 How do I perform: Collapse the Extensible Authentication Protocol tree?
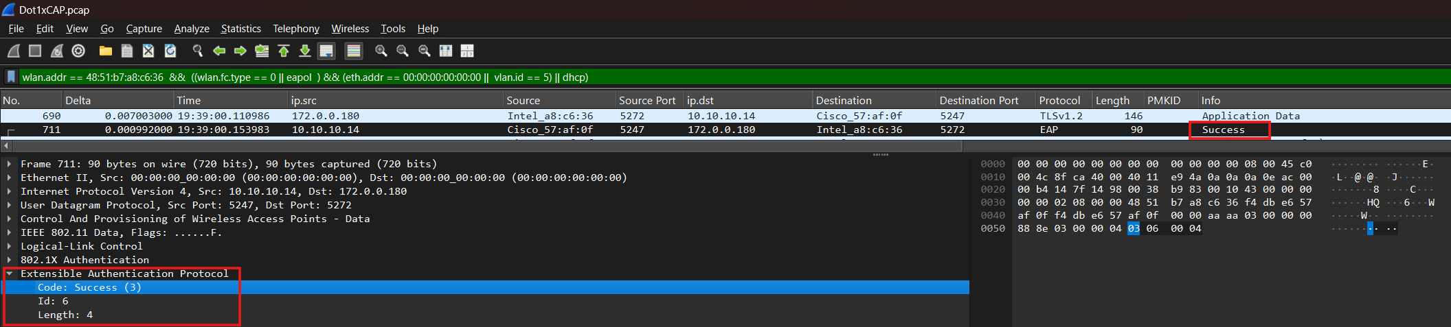10,274
